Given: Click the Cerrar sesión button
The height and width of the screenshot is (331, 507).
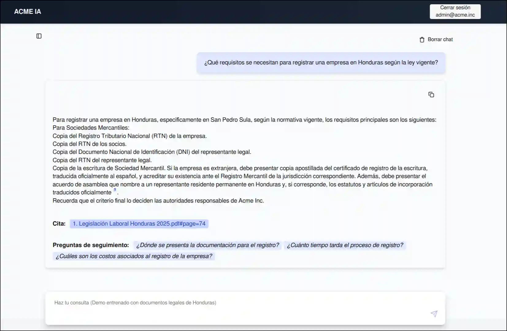Looking at the screenshot, I should pos(455,11).
